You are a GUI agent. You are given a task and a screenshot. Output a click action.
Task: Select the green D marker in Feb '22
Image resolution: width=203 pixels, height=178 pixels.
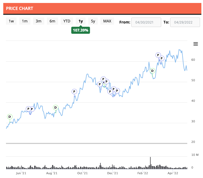tap(152, 71)
